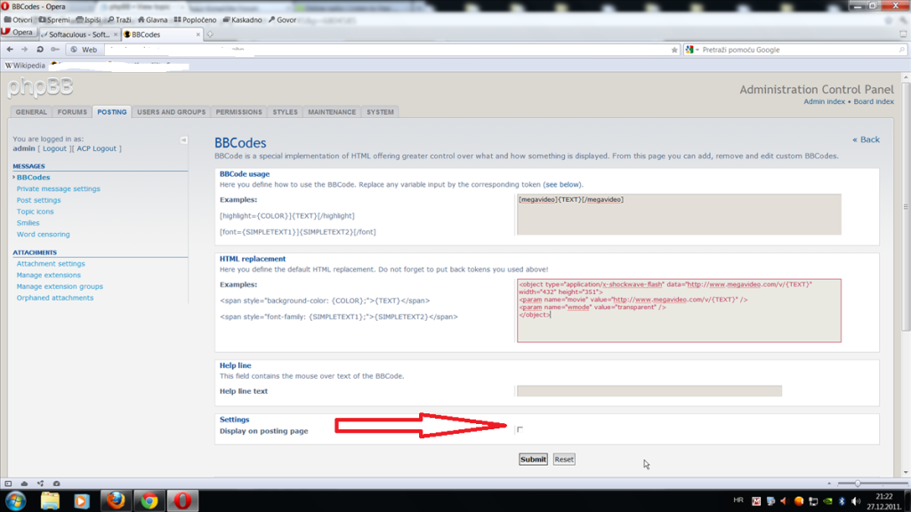
Task: Open Manage extension groups in sidebar
Action: (x=60, y=286)
